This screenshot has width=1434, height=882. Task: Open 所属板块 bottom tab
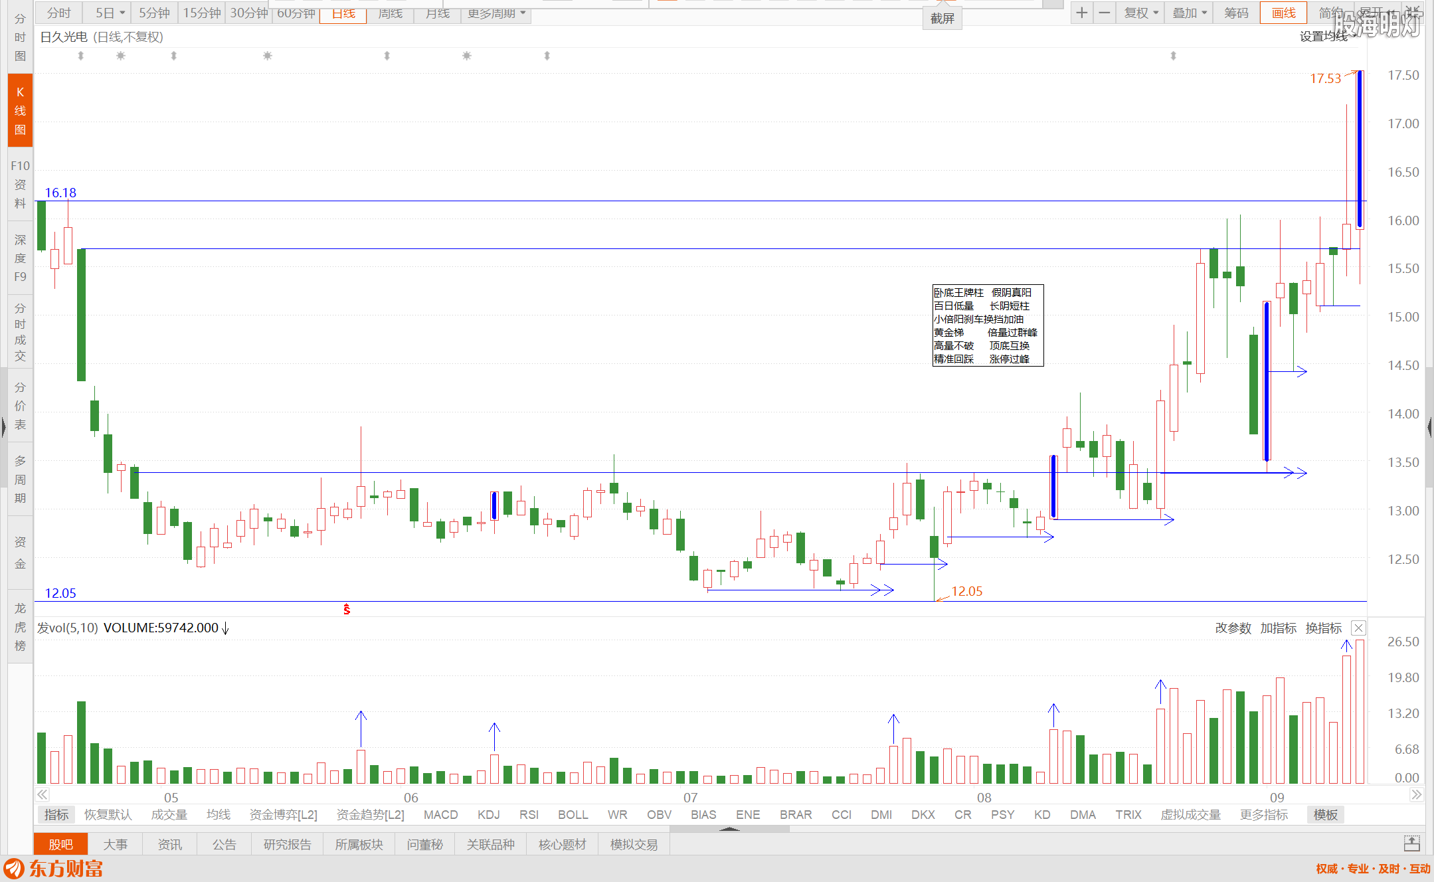(x=359, y=844)
